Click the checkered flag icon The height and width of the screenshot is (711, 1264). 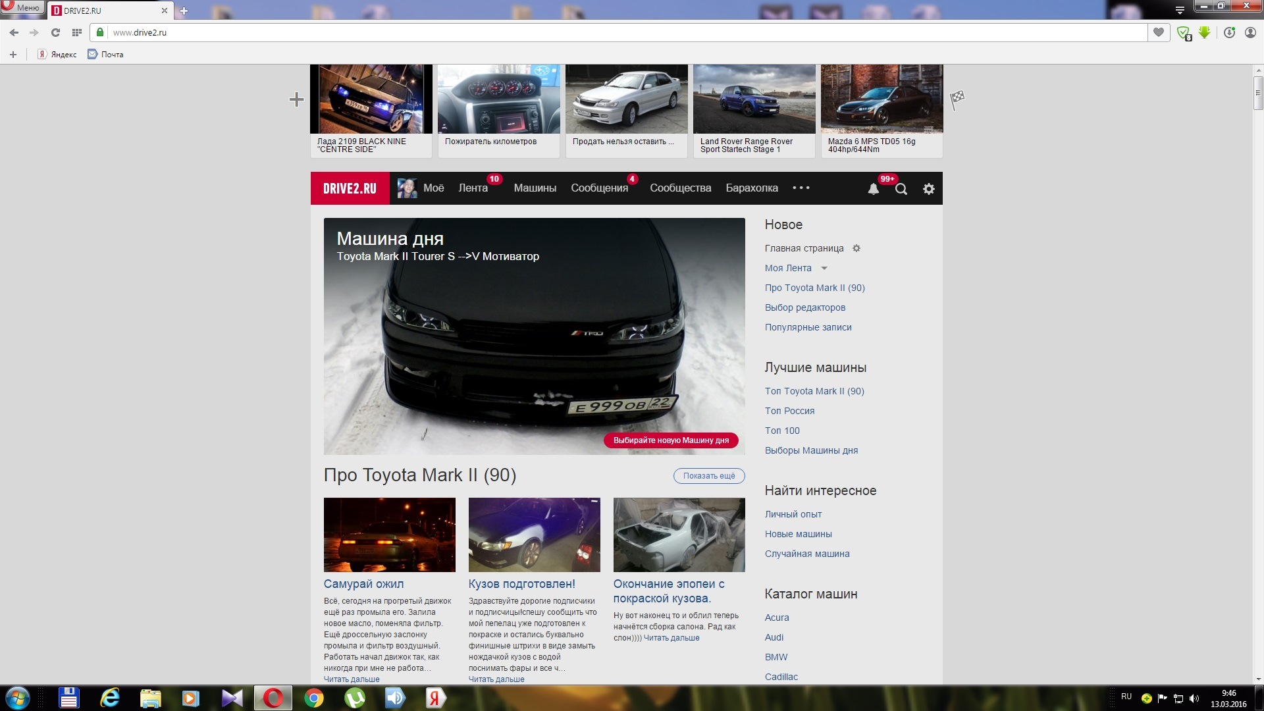(x=957, y=99)
